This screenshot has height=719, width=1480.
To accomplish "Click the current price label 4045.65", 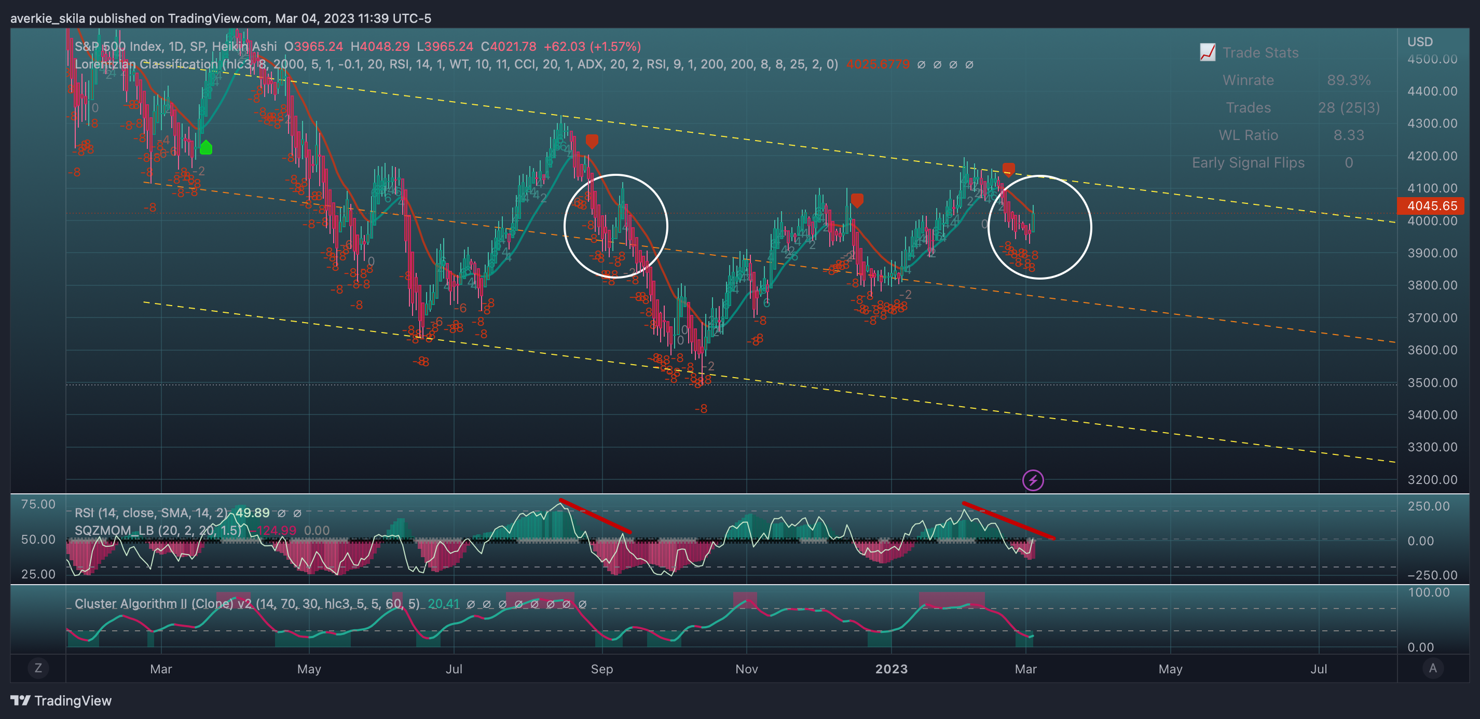I will 1431,205.
